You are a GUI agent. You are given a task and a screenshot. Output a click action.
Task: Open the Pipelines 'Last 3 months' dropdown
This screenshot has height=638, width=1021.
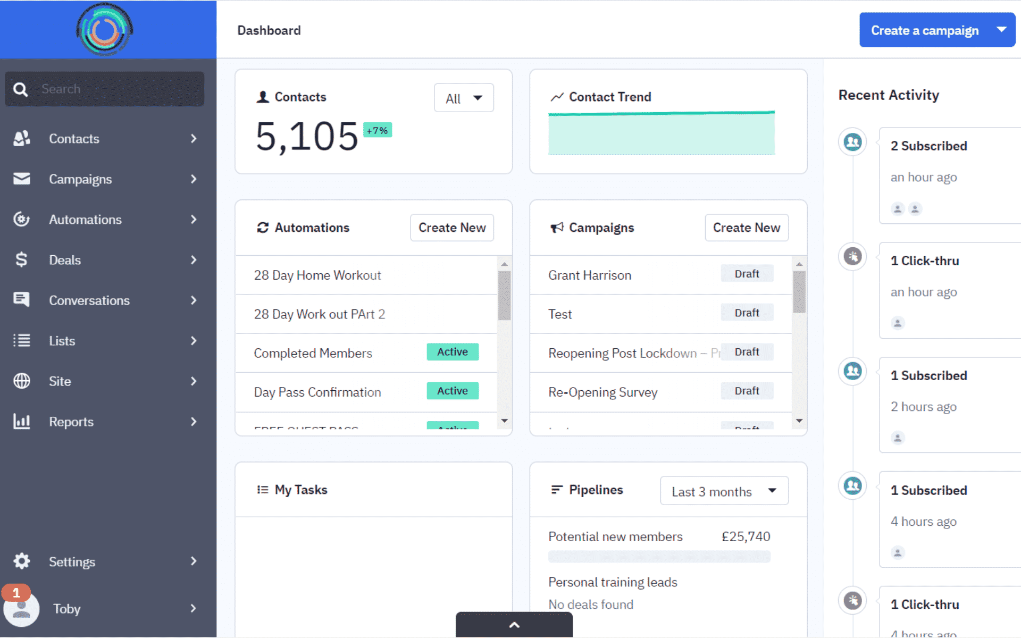(x=724, y=491)
